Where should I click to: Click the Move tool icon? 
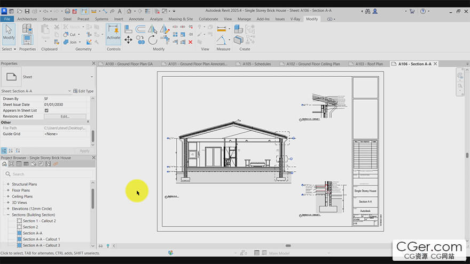128,40
